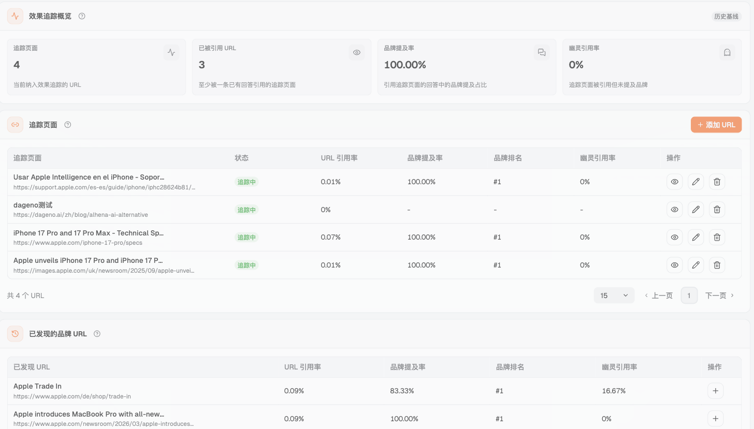Open help tooltip next to 追踪页面 heading
754x429 pixels.
[x=67, y=125]
